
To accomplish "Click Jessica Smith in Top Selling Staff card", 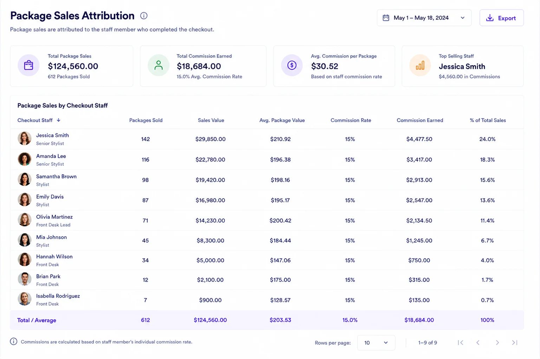I will [462, 67].
